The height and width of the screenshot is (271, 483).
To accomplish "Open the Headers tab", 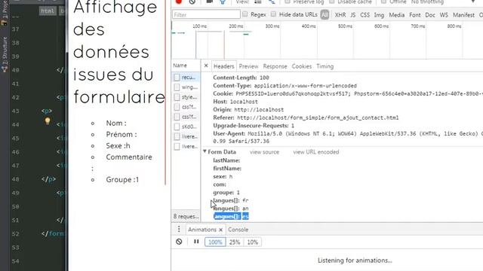I will click(223, 66).
